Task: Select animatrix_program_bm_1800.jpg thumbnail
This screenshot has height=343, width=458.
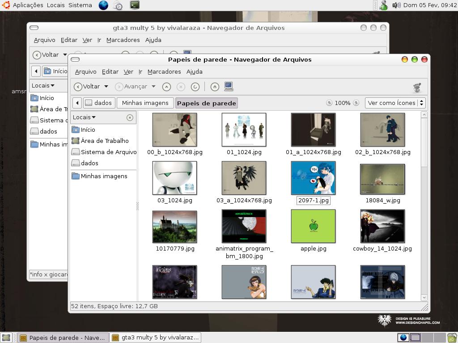Action: click(x=244, y=226)
